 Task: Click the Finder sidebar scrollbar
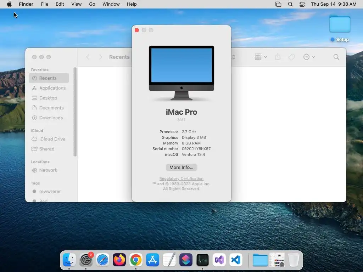[x=75, y=112]
